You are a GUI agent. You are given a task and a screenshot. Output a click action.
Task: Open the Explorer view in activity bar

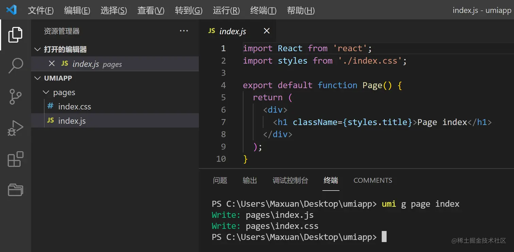pos(15,35)
